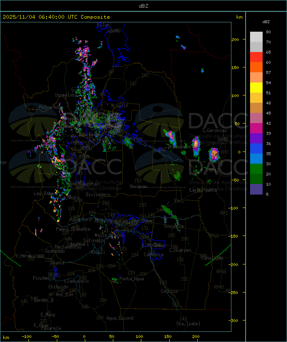Click the 200 tick on the right vertical axis

[235, 39]
